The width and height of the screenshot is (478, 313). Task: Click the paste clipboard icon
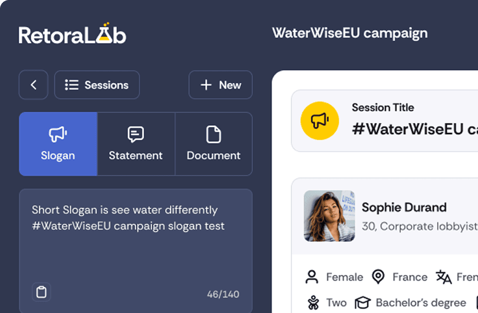click(x=41, y=292)
